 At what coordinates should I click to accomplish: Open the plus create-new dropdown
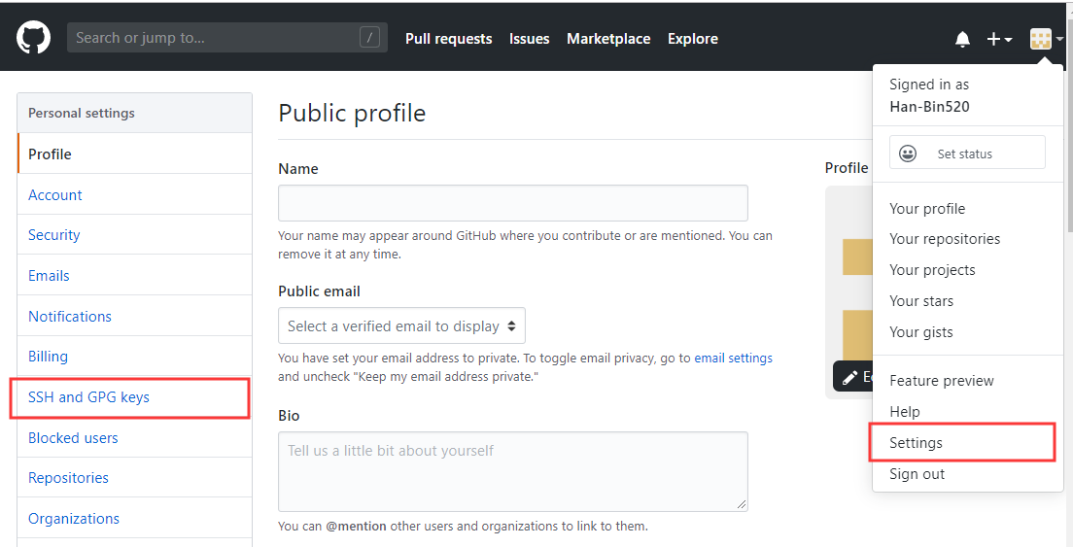pyautogui.click(x=999, y=39)
